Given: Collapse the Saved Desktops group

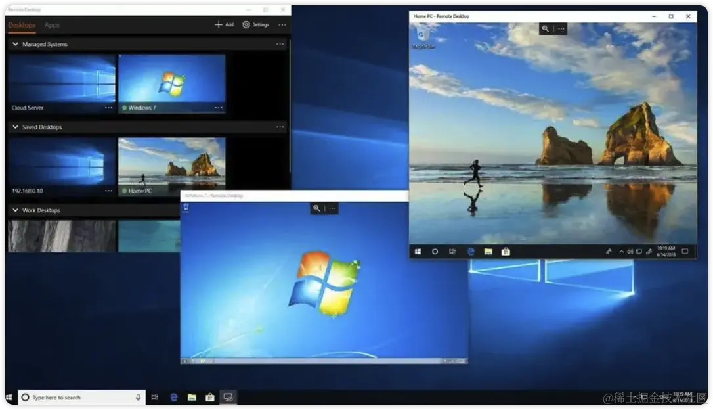Looking at the screenshot, I should (x=16, y=127).
